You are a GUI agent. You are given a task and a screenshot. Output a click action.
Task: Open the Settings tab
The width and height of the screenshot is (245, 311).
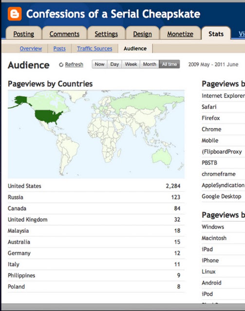pyautogui.click(x=106, y=34)
